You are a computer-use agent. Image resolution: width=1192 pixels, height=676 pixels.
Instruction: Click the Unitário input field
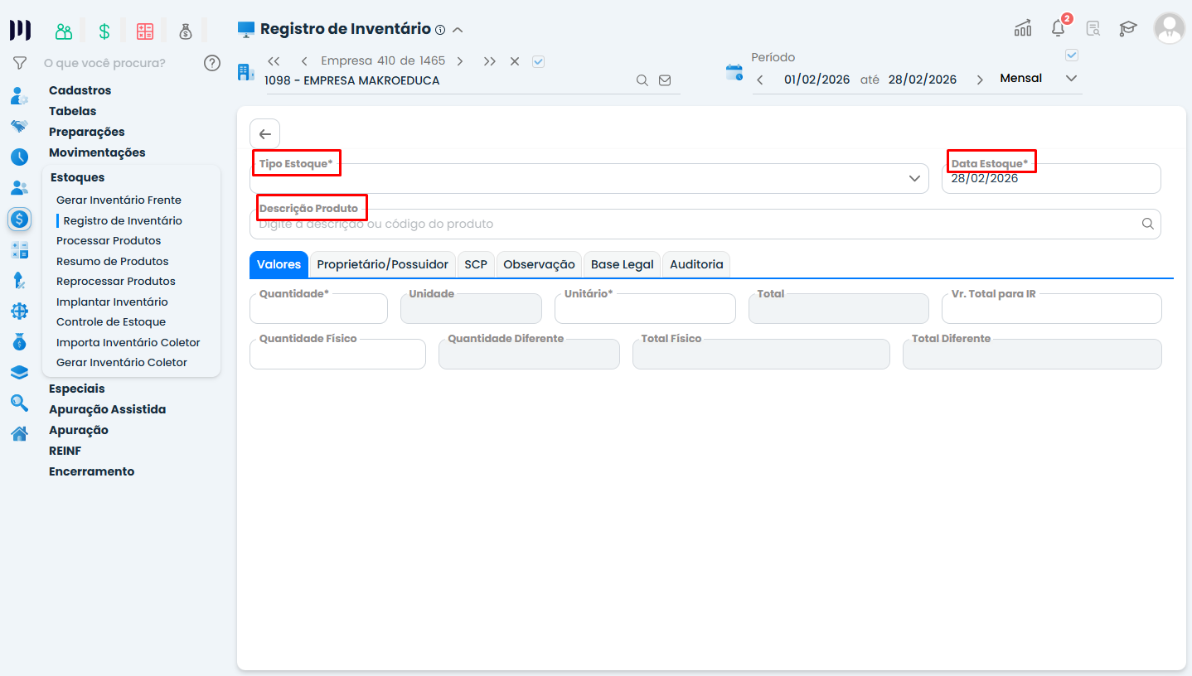[x=645, y=308]
